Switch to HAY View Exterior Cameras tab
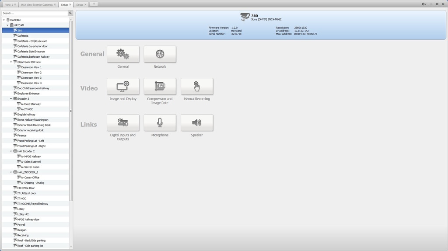The width and height of the screenshot is (448, 251). click(x=37, y=4)
